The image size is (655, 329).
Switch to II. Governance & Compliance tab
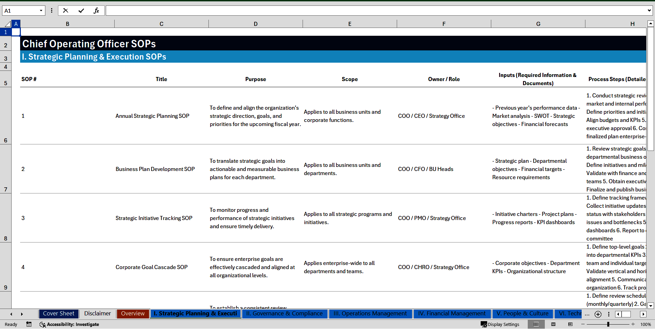(284, 314)
